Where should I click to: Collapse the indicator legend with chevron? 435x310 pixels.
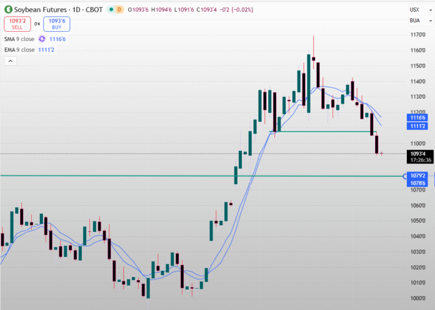pos(11,61)
